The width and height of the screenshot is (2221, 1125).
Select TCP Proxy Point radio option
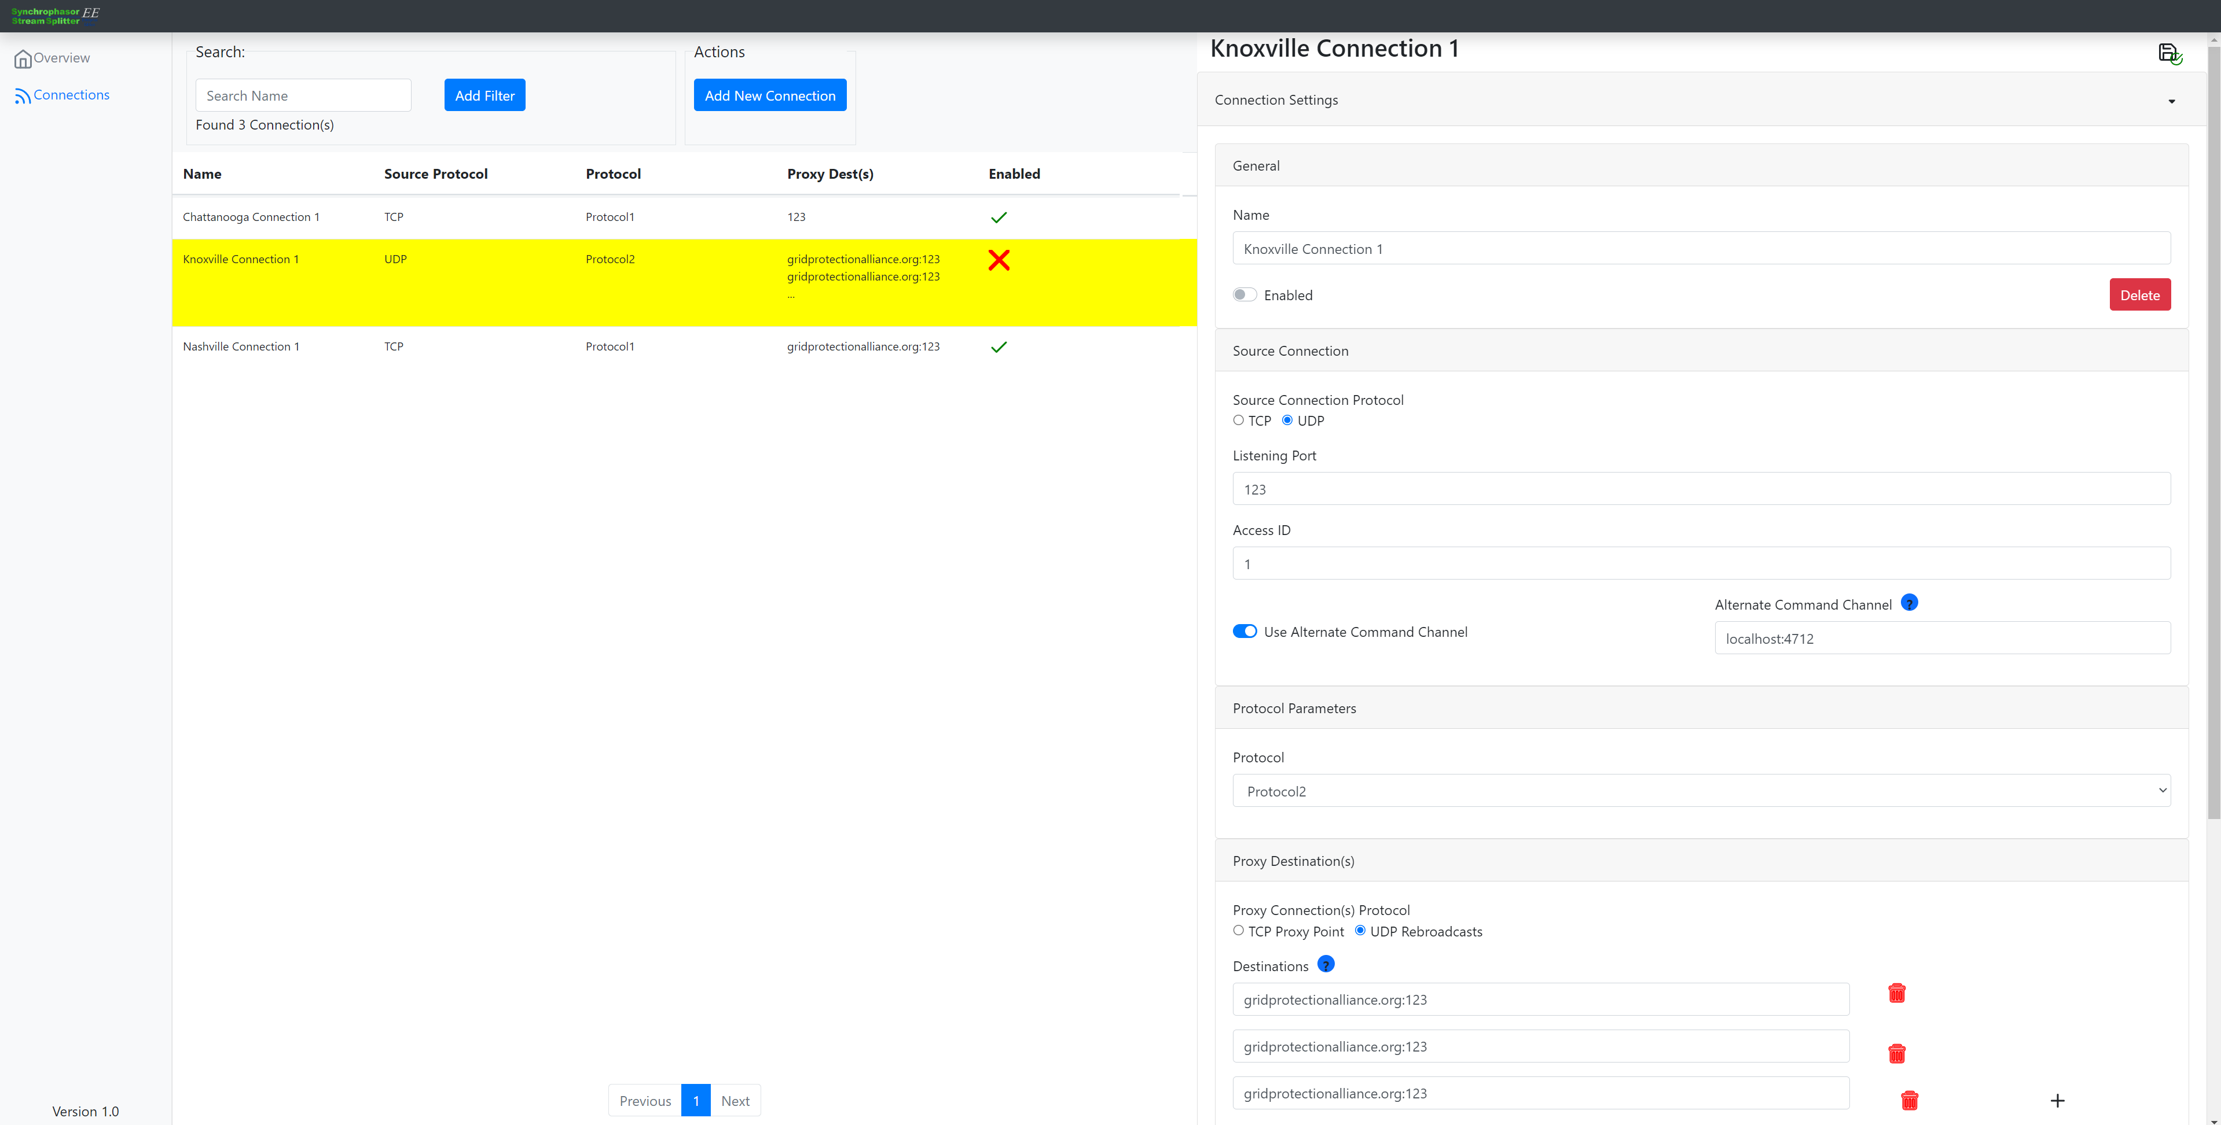point(1238,930)
